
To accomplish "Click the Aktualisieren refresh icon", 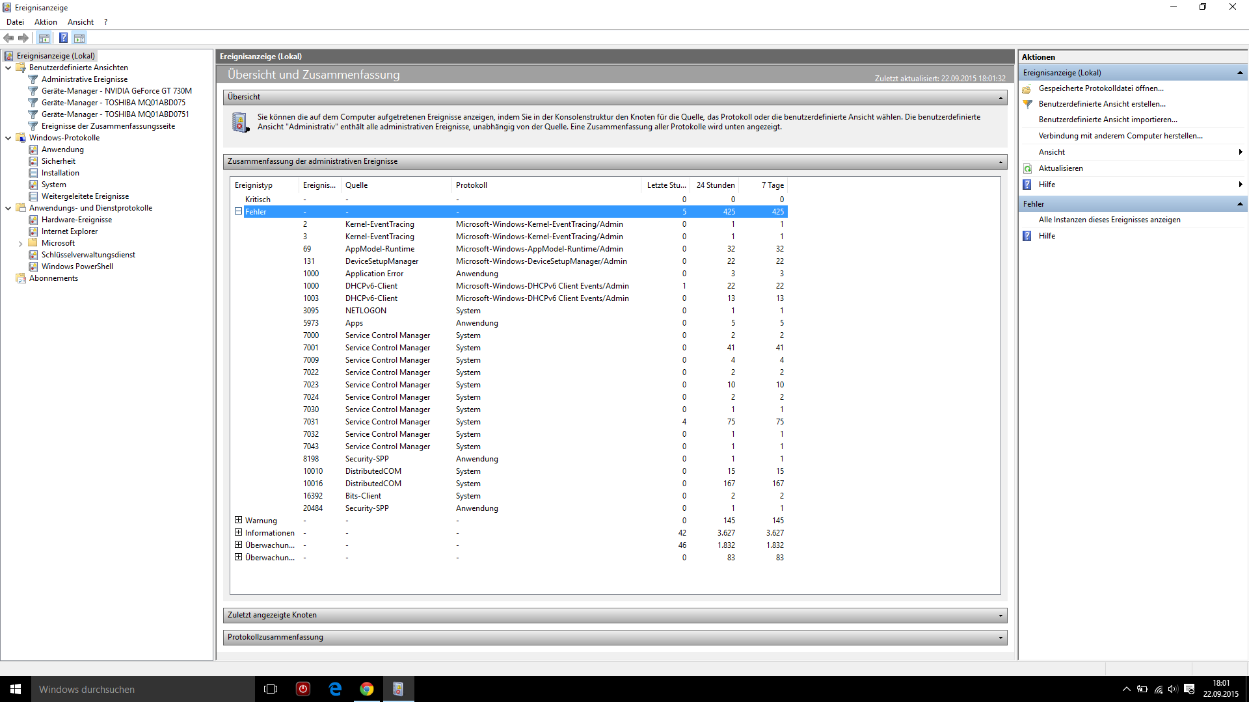I will (x=1028, y=168).
